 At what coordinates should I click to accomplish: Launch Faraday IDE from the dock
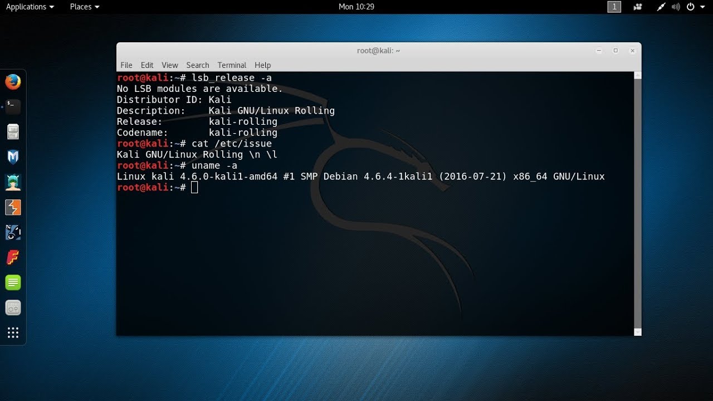pyautogui.click(x=13, y=257)
